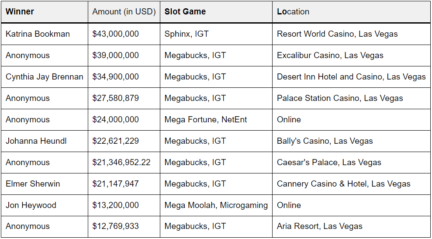The image size is (432, 239).
Task: Select the $21,346,952.22 amount cell
Action: (124, 163)
